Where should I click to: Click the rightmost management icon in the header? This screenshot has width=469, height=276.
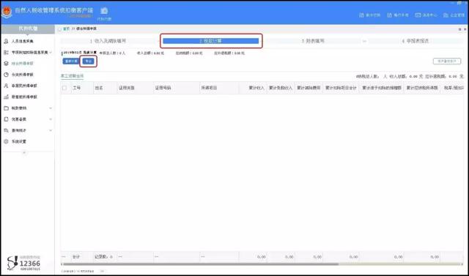pyautogui.click(x=446, y=15)
